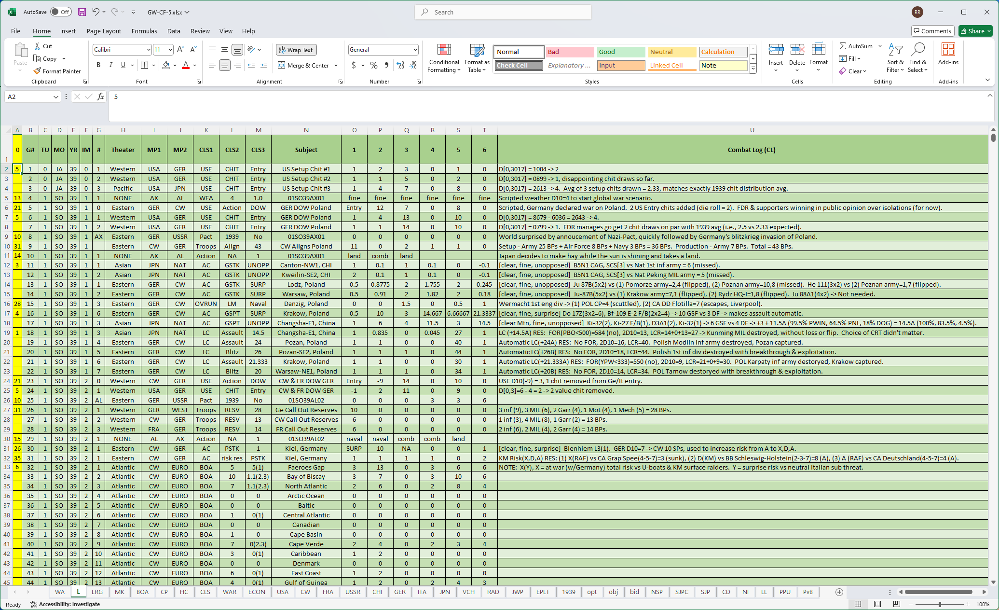Screen dimensions: 999x610
Task: Click the Align Left icon
Action: pyautogui.click(x=212, y=65)
